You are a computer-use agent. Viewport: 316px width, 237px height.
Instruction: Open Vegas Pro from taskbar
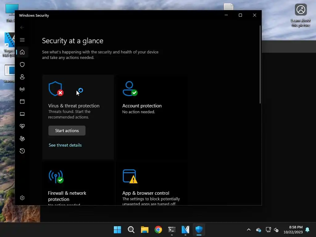pos(185,230)
